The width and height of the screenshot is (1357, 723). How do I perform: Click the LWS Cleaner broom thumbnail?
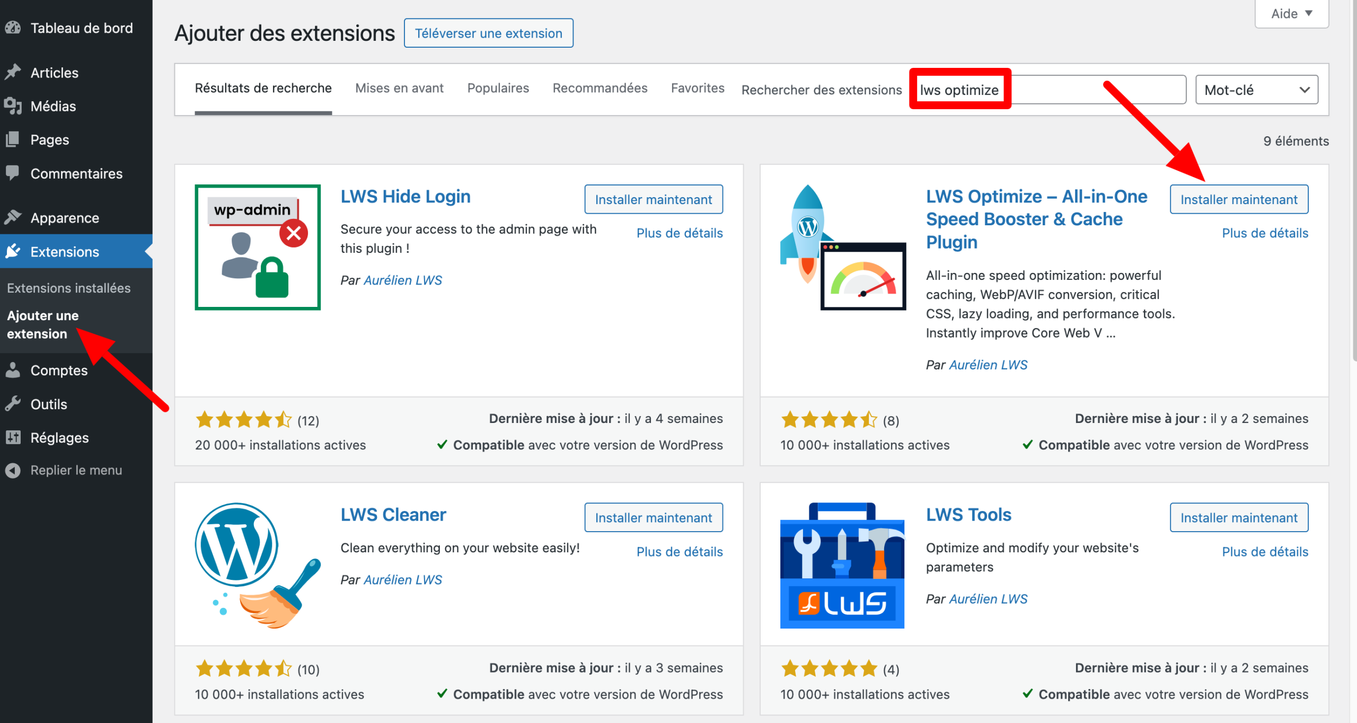pyautogui.click(x=258, y=566)
